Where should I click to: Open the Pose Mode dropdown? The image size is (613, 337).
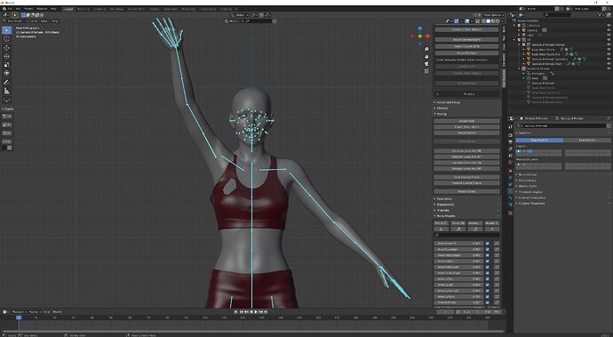coord(14,21)
